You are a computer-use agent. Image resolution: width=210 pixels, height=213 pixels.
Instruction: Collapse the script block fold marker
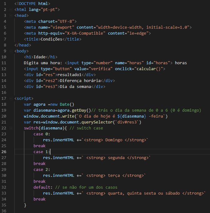coord(11,99)
